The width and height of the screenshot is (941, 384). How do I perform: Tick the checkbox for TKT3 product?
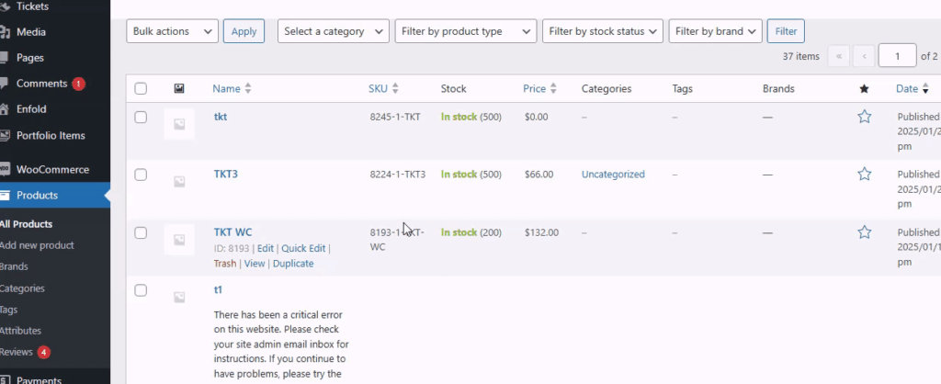(x=141, y=174)
